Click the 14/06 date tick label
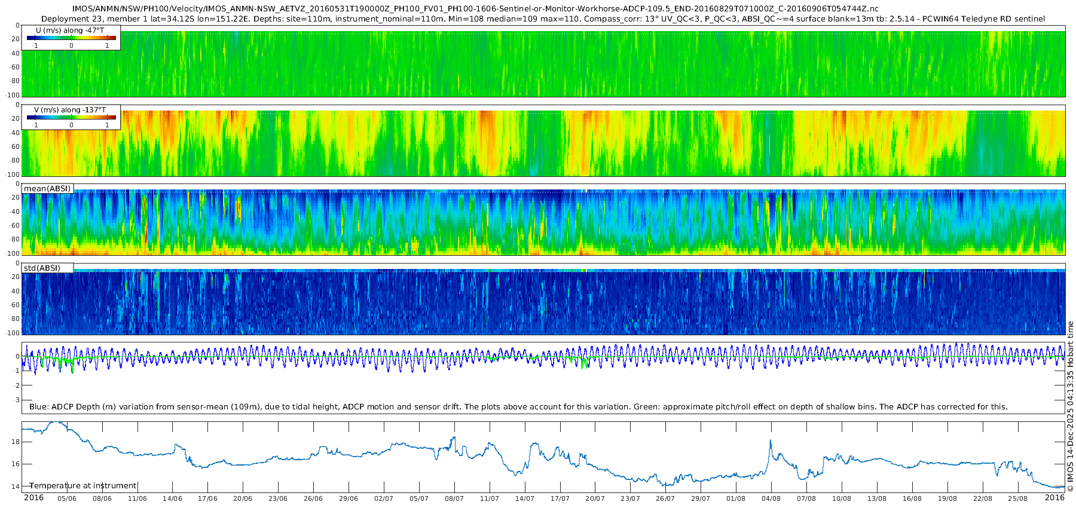 (172, 498)
